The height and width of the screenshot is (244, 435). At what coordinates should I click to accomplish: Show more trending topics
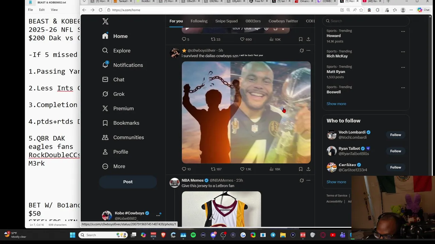tap(336, 104)
